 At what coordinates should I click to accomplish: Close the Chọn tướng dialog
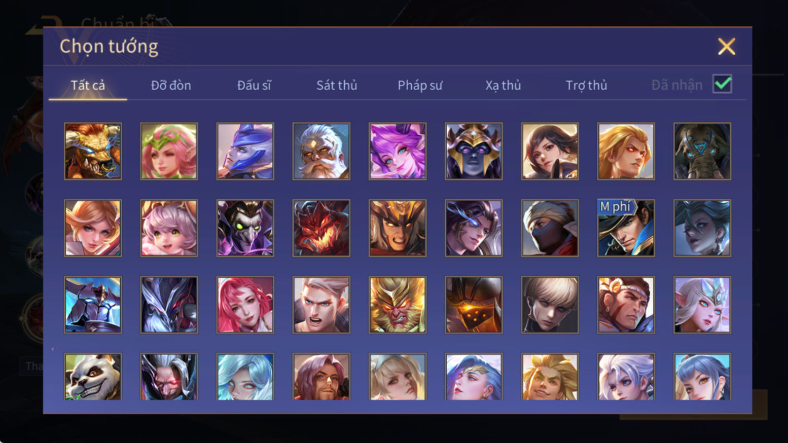click(x=726, y=47)
